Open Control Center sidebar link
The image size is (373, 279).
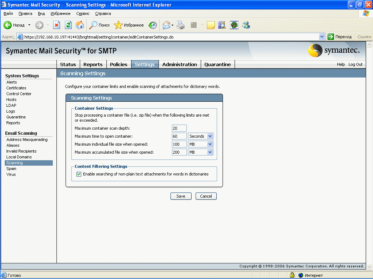[19, 94]
